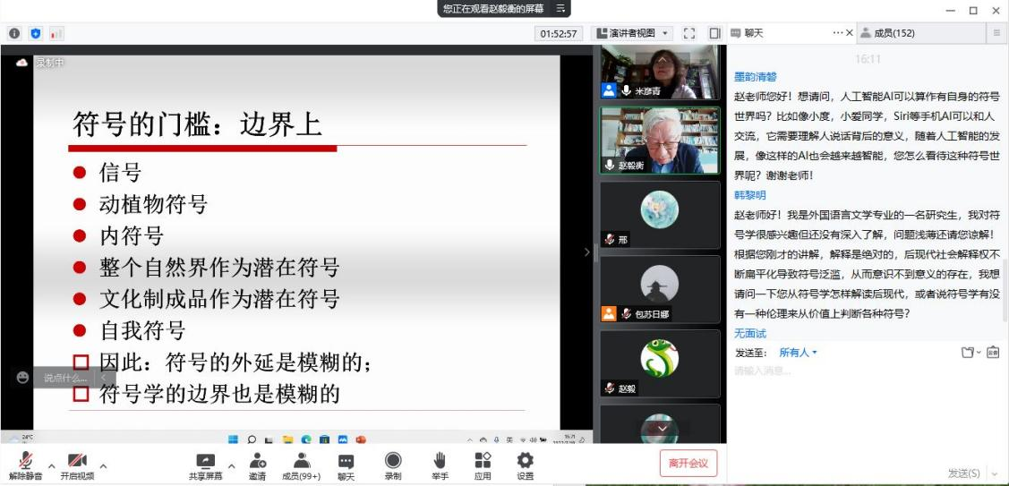Expand the 所有人 recipient dropdown
1009x486 pixels.
[x=798, y=353]
